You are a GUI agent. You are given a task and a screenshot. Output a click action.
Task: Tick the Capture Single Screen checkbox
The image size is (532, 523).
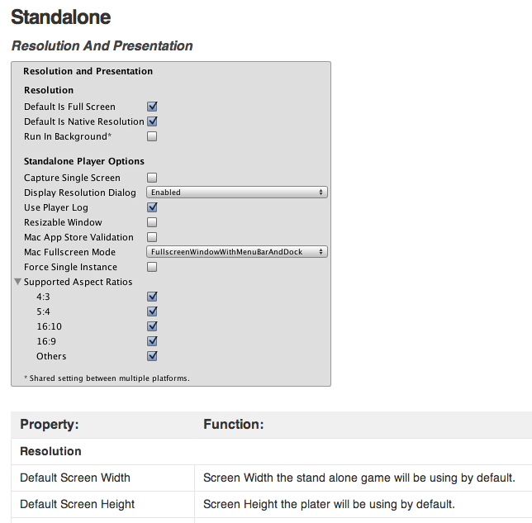152,178
